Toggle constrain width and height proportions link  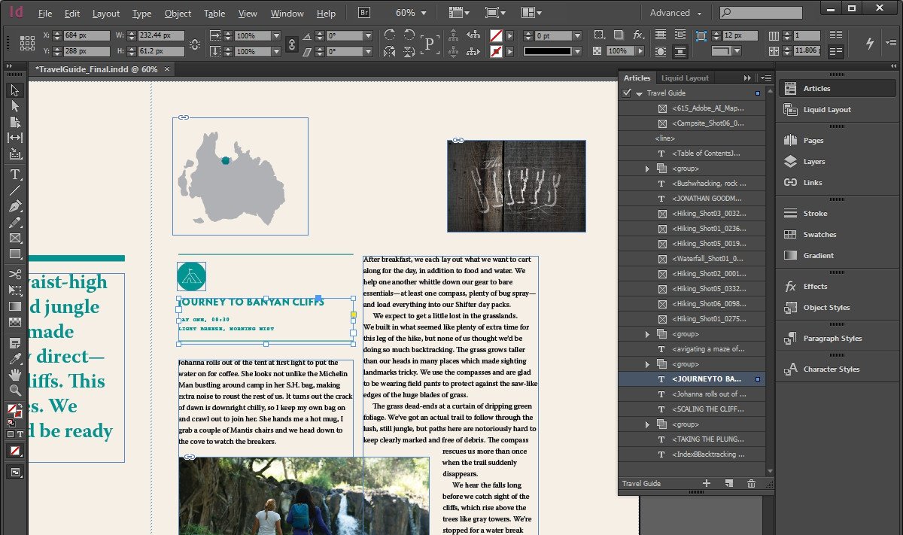point(195,44)
